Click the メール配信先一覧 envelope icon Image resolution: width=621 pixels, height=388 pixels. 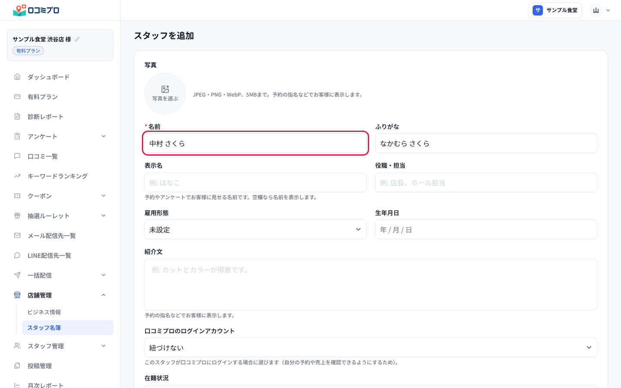(x=17, y=235)
